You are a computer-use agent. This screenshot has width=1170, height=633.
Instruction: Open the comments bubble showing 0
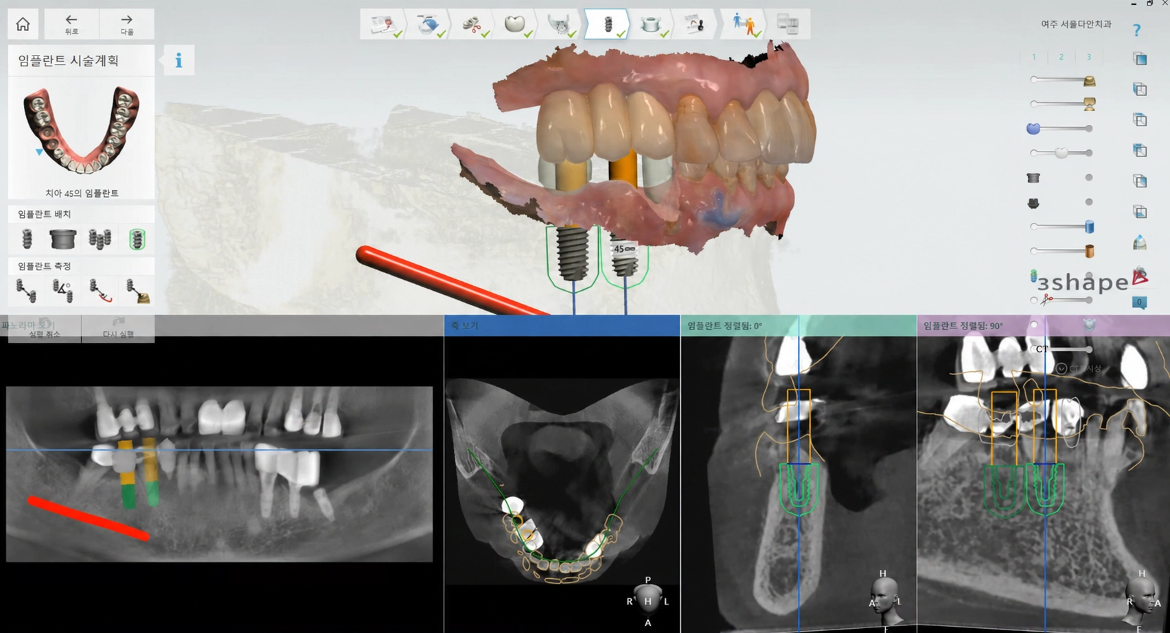click(1140, 302)
